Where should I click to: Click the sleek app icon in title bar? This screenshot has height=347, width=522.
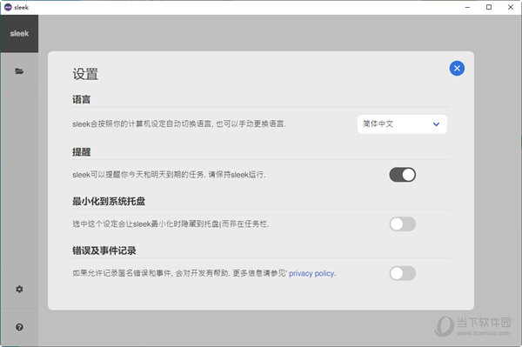pyautogui.click(x=8, y=7)
